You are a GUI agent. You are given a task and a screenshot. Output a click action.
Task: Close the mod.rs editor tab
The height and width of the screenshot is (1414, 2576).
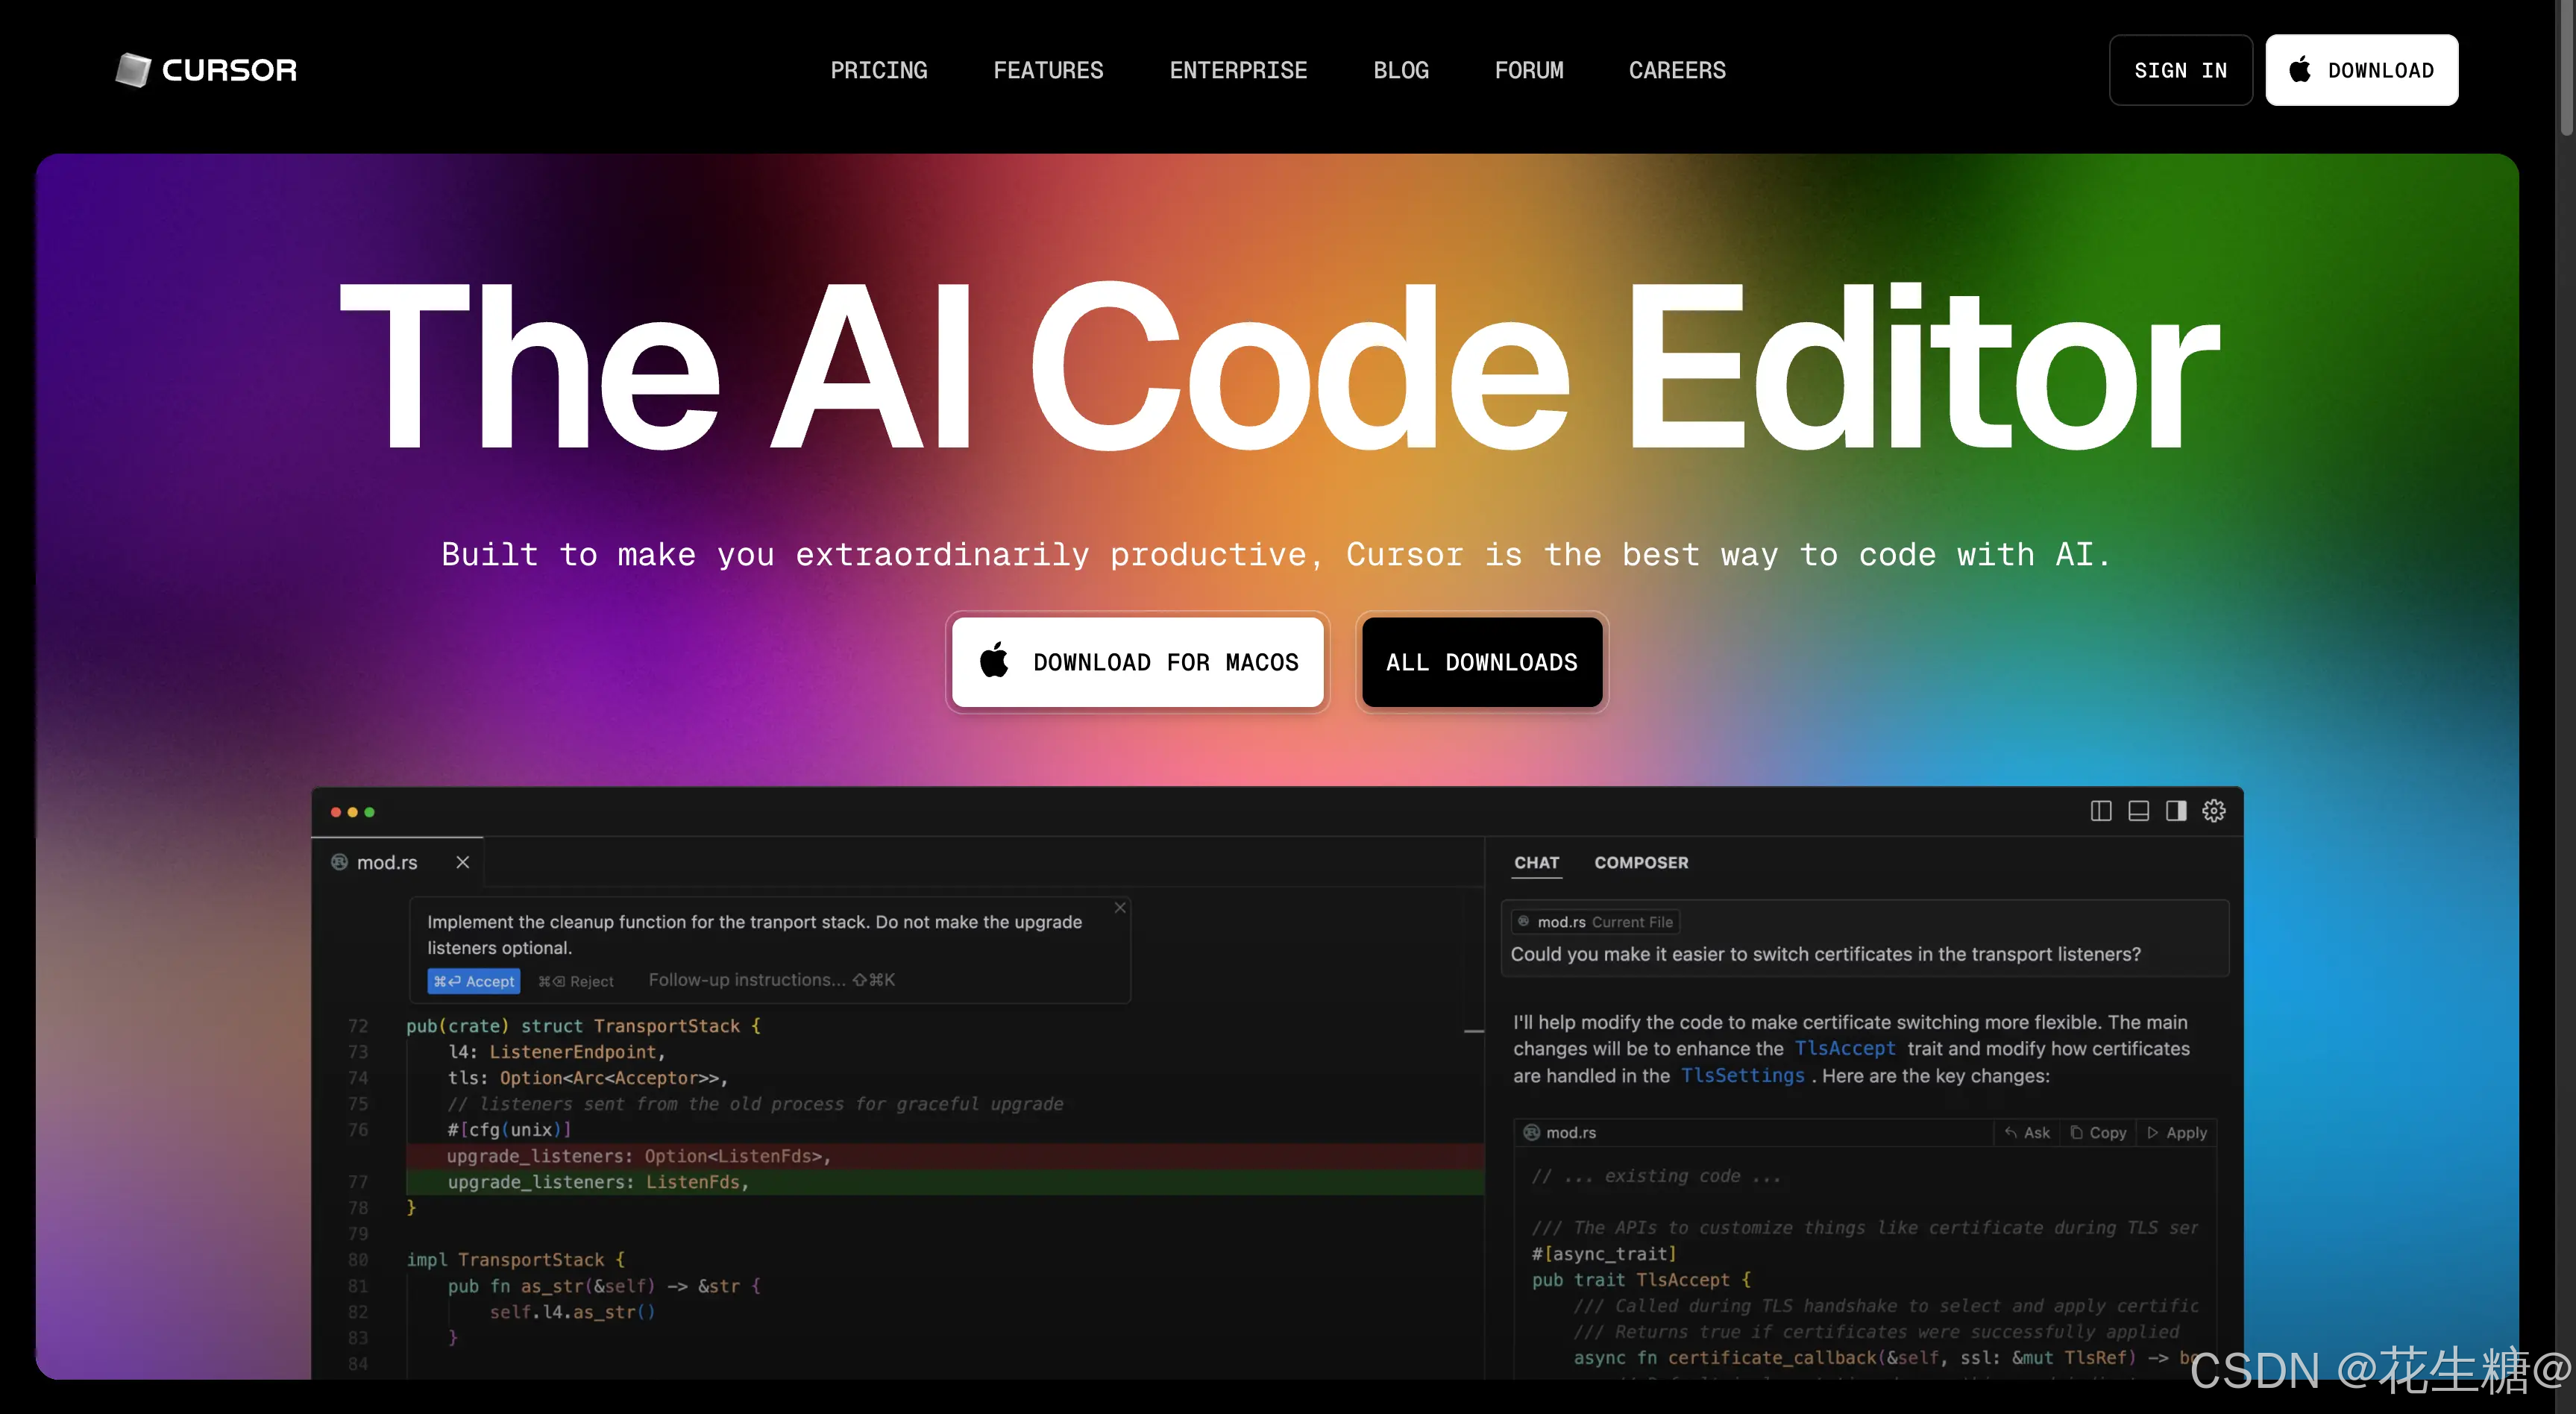(462, 862)
